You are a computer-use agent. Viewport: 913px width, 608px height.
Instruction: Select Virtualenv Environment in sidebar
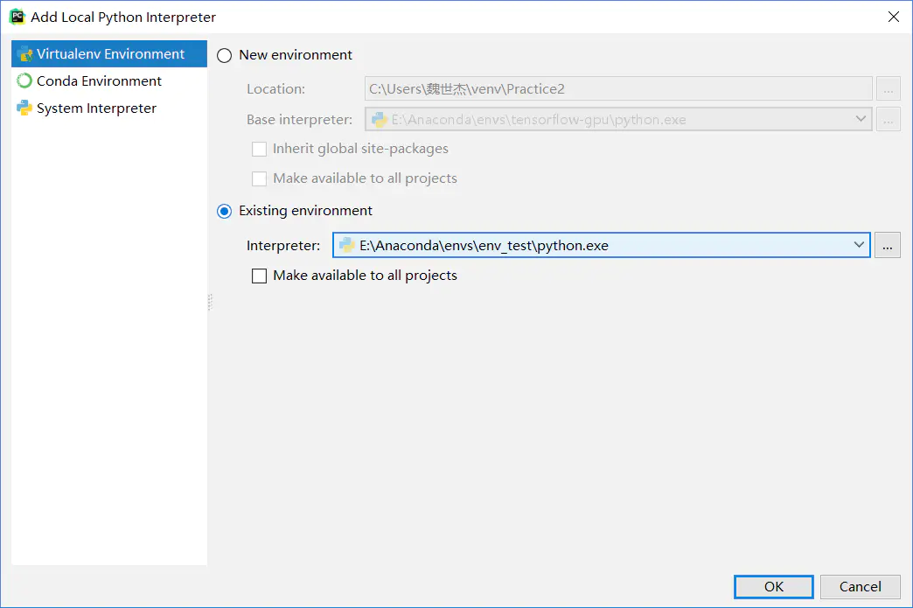109,53
